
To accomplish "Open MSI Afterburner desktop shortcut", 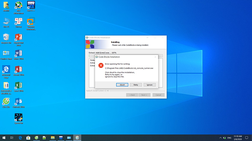I will click(x=19, y=8).
